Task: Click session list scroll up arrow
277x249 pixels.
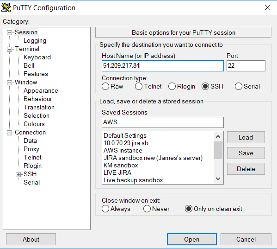Action: tap(218, 136)
